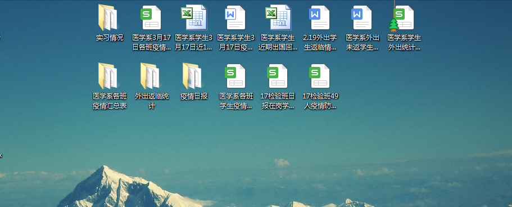Click the label 医学系3月17日各班疫情...
Viewport: 512px width, 207px height.
click(x=152, y=43)
